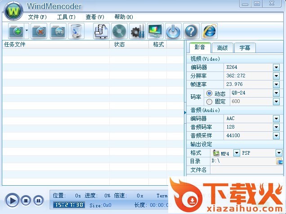Start encoding with the play button
Viewport: 286px width, 214px height.
(12, 201)
